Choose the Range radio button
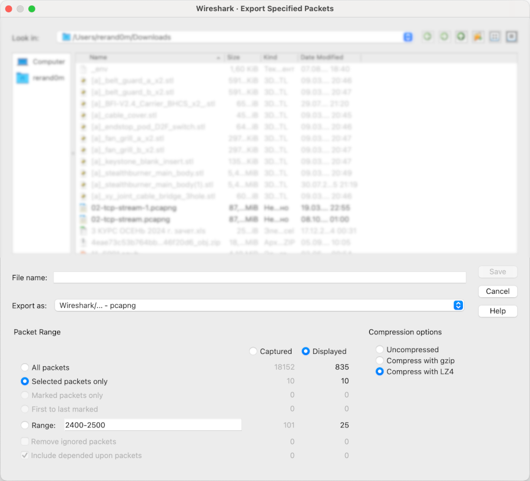Screen dimensions: 530x481 coord(25,425)
